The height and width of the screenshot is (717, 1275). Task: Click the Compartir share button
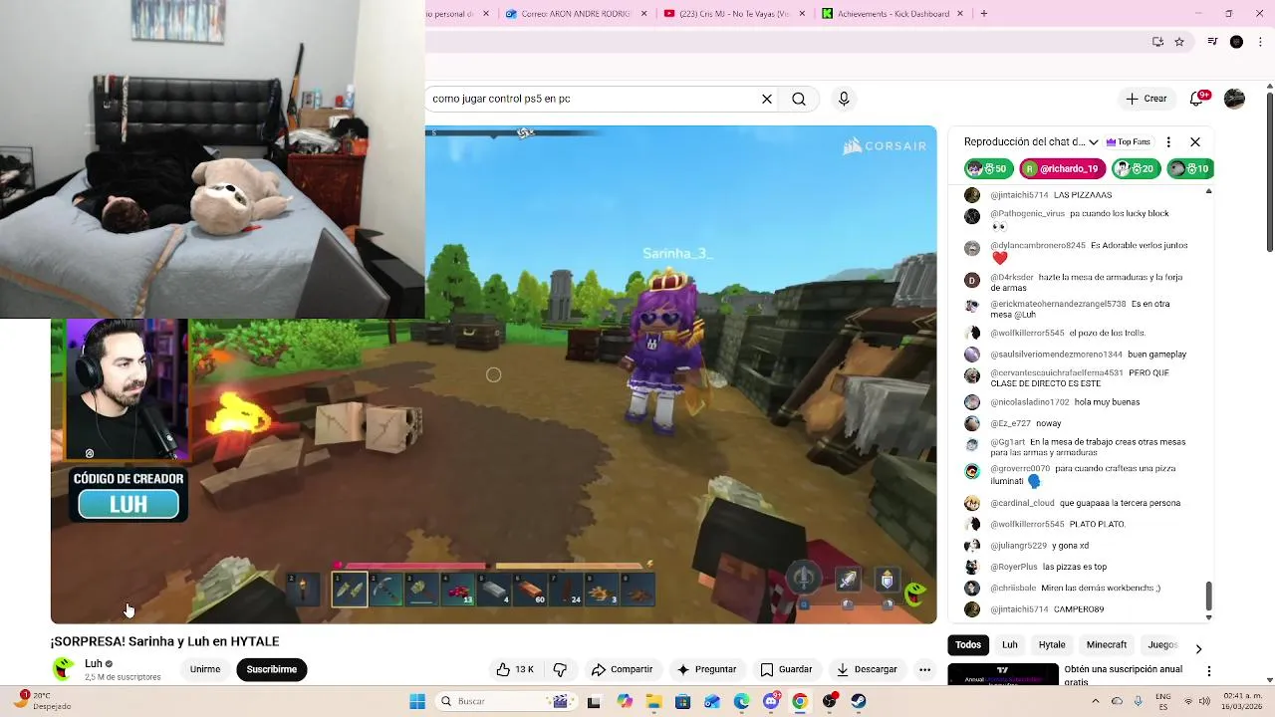(622, 669)
